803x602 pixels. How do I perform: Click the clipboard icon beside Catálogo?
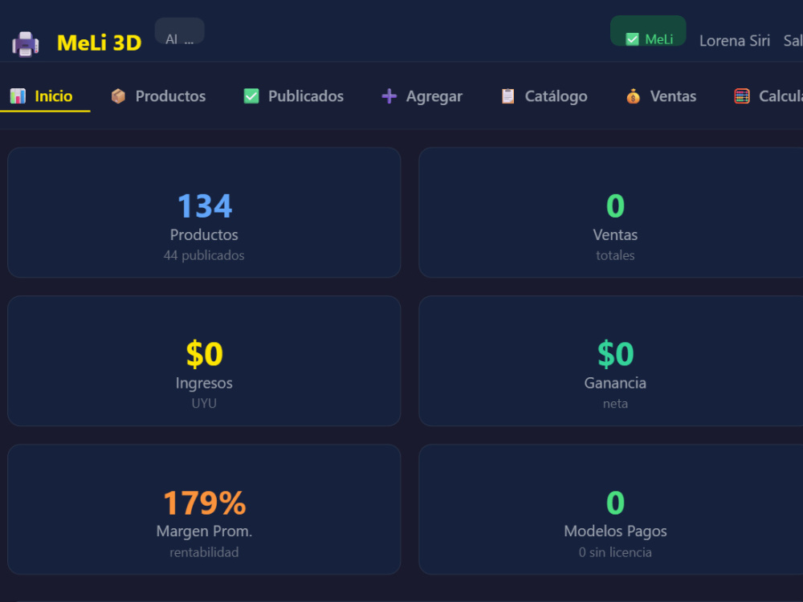tap(508, 96)
